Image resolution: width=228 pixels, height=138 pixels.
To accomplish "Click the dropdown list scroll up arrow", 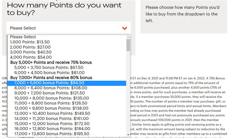I will pos(128,37).
